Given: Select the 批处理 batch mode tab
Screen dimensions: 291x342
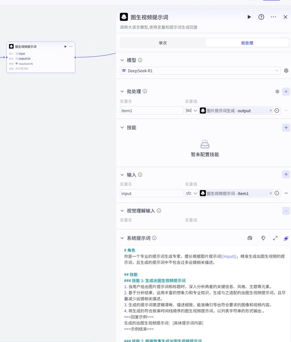Looking at the screenshot, I should point(247,43).
